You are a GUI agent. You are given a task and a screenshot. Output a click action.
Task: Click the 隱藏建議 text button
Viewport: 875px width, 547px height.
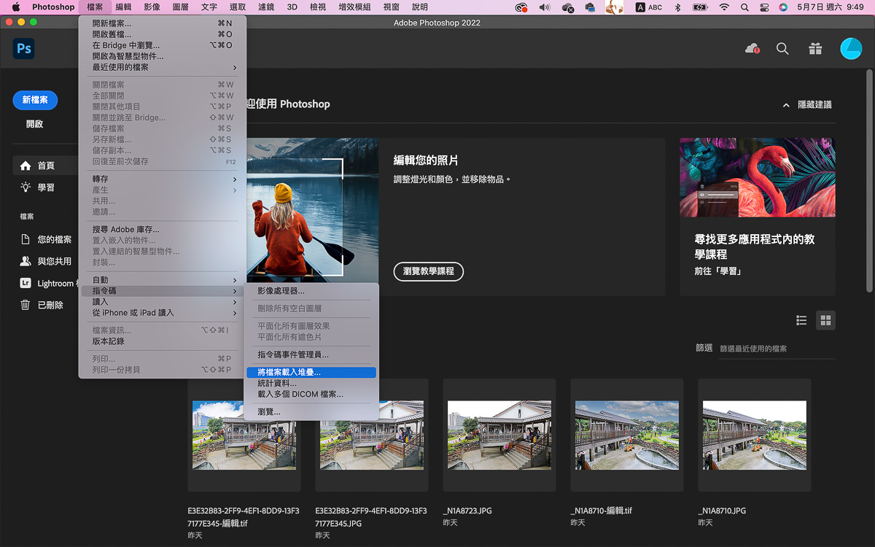pyautogui.click(x=814, y=105)
